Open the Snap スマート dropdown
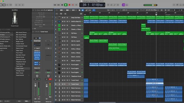184x103 pixels. click(x=130, y=10)
